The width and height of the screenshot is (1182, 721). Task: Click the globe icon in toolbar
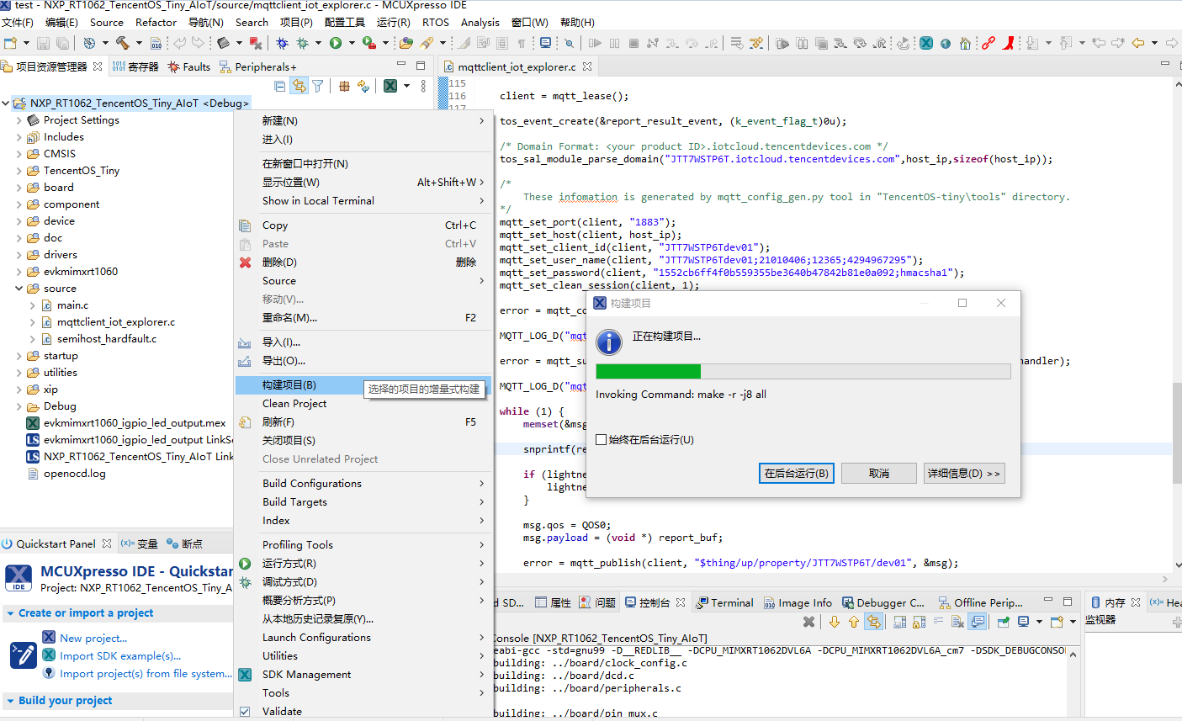pos(946,43)
